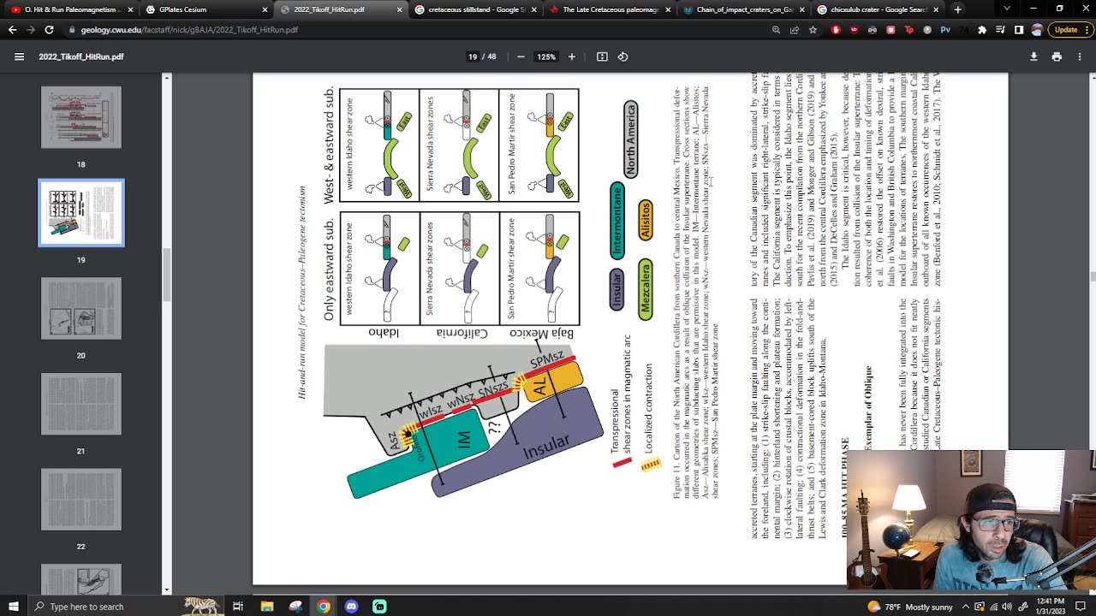The image size is (1096, 616).
Task: Zoom out the PDF with the minus button
Action: click(x=521, y=56)
